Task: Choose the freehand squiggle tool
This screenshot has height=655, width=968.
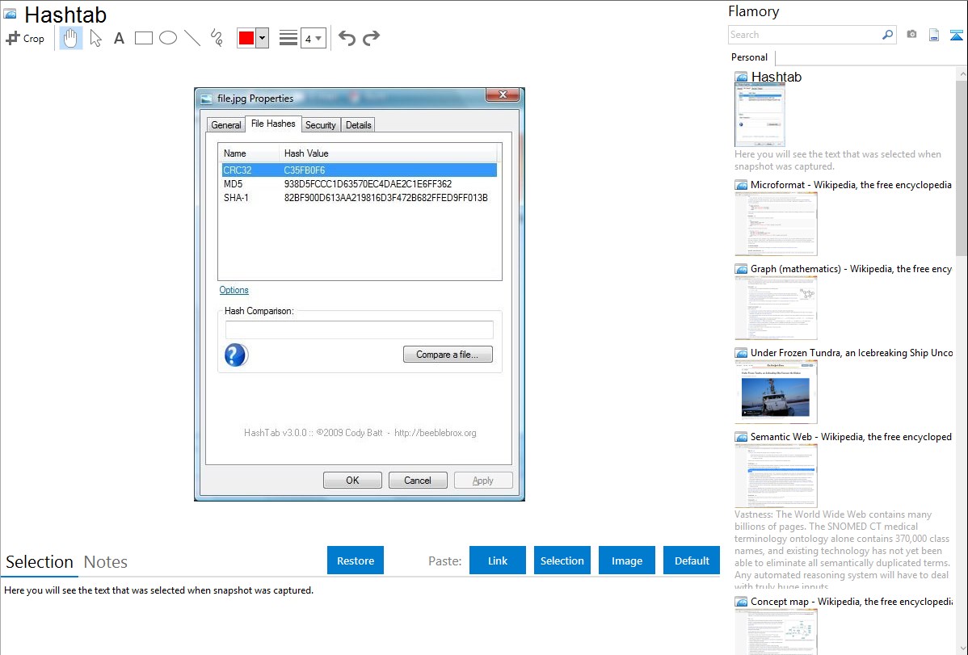Action: pos(217,38)
